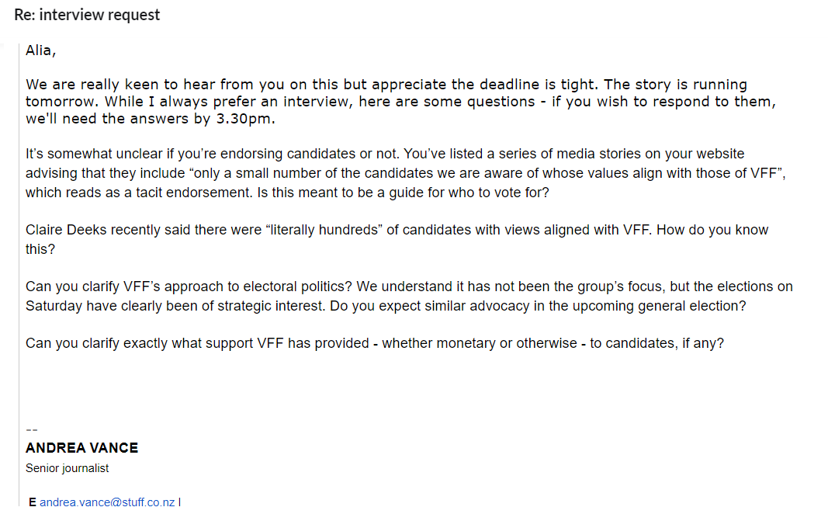Click the ANDREA VANCE signature name
The image size is (828, 514).
point(81,448)
